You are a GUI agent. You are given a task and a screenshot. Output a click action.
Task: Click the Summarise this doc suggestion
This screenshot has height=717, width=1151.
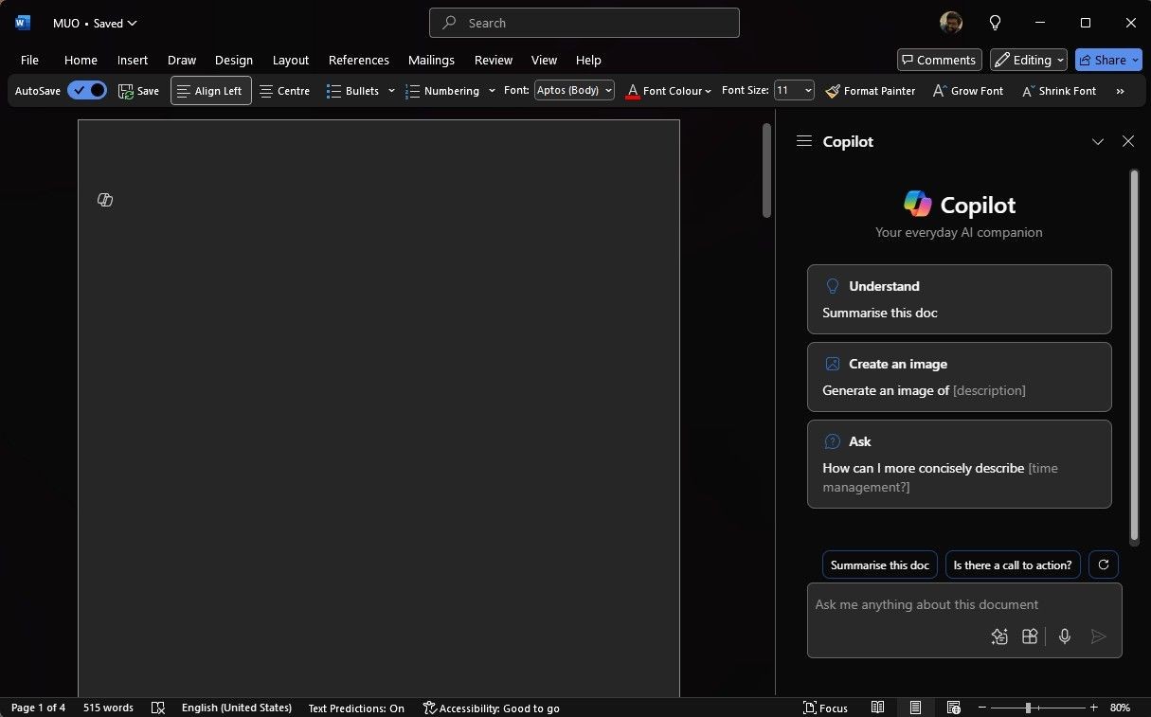pyautogui.click(x=880, y=565)
